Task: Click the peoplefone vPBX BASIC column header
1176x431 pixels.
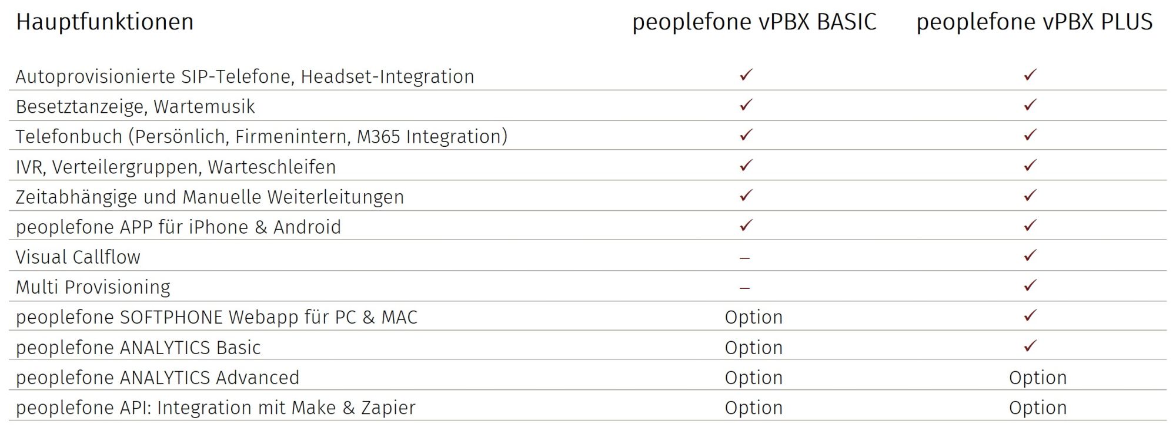Action: 754,22
